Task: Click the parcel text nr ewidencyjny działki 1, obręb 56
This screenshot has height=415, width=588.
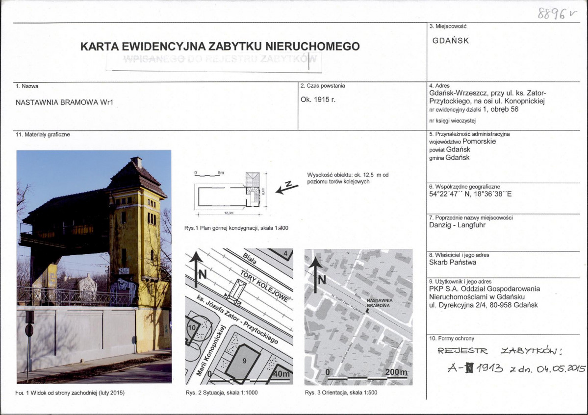Action: point(474,109)
